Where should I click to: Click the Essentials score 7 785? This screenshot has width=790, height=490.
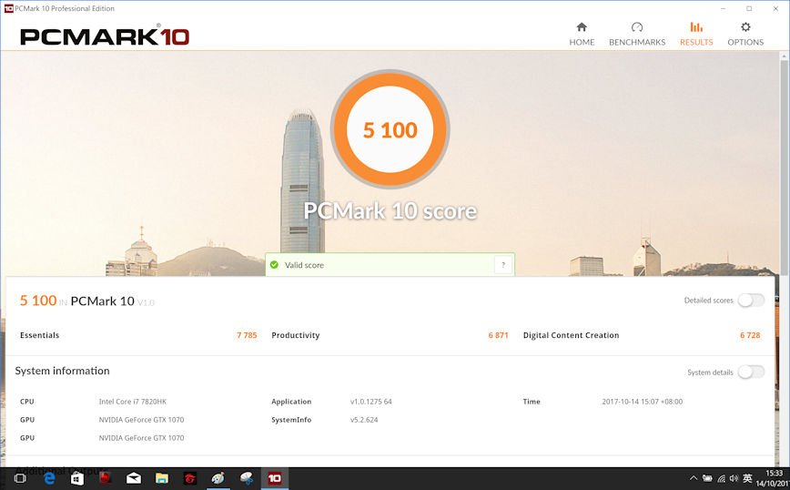coord(247,335)
